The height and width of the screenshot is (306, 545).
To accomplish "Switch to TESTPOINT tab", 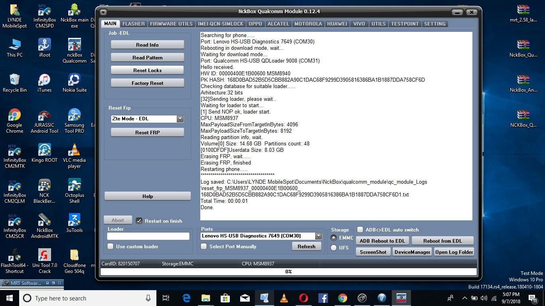I will click(x=405, y=24).
